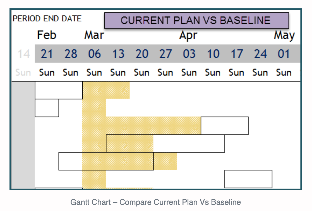This screenshot has height=211, width=312.
Task: Click the Sun label under date 20
Action: tap(142, 73)
